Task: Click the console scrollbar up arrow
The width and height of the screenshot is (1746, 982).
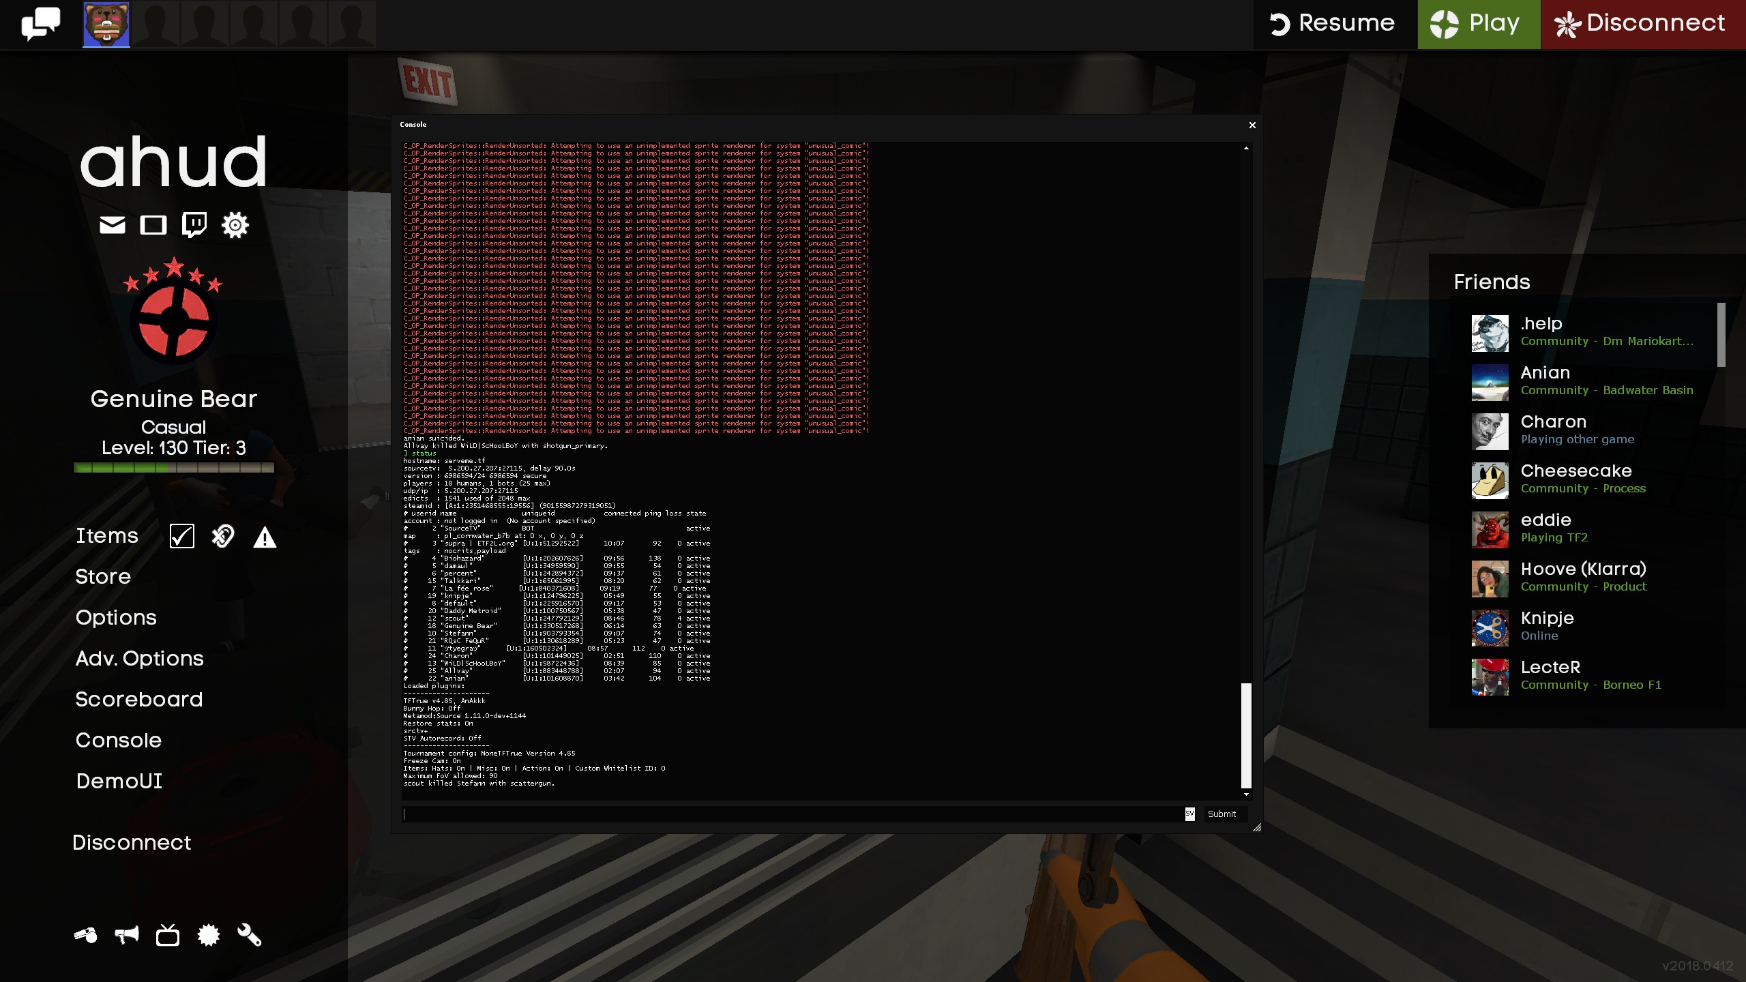Action: click(1246, 148)
